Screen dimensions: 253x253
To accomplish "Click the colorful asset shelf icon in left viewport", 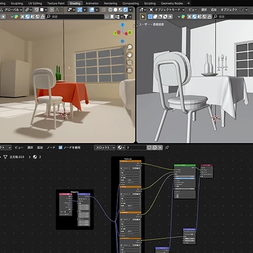I will pyautogui.click(x=16, y=17).
